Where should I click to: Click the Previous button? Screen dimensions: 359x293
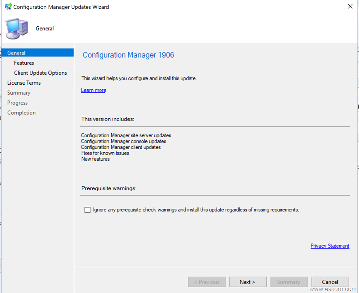[207, 282]
